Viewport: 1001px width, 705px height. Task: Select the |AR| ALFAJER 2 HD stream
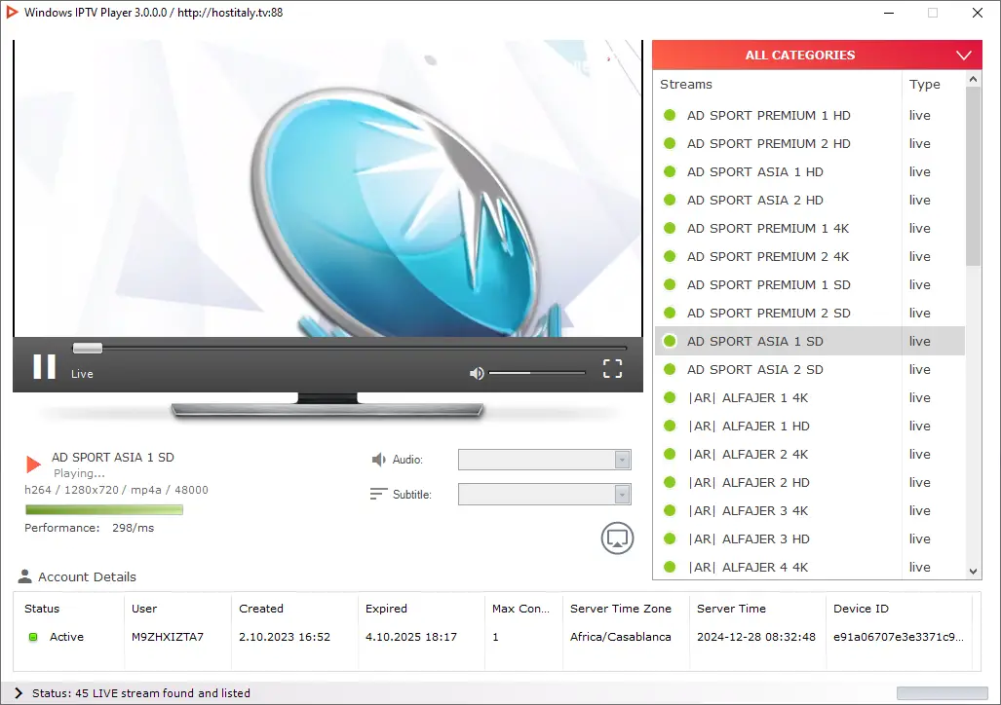809,482
